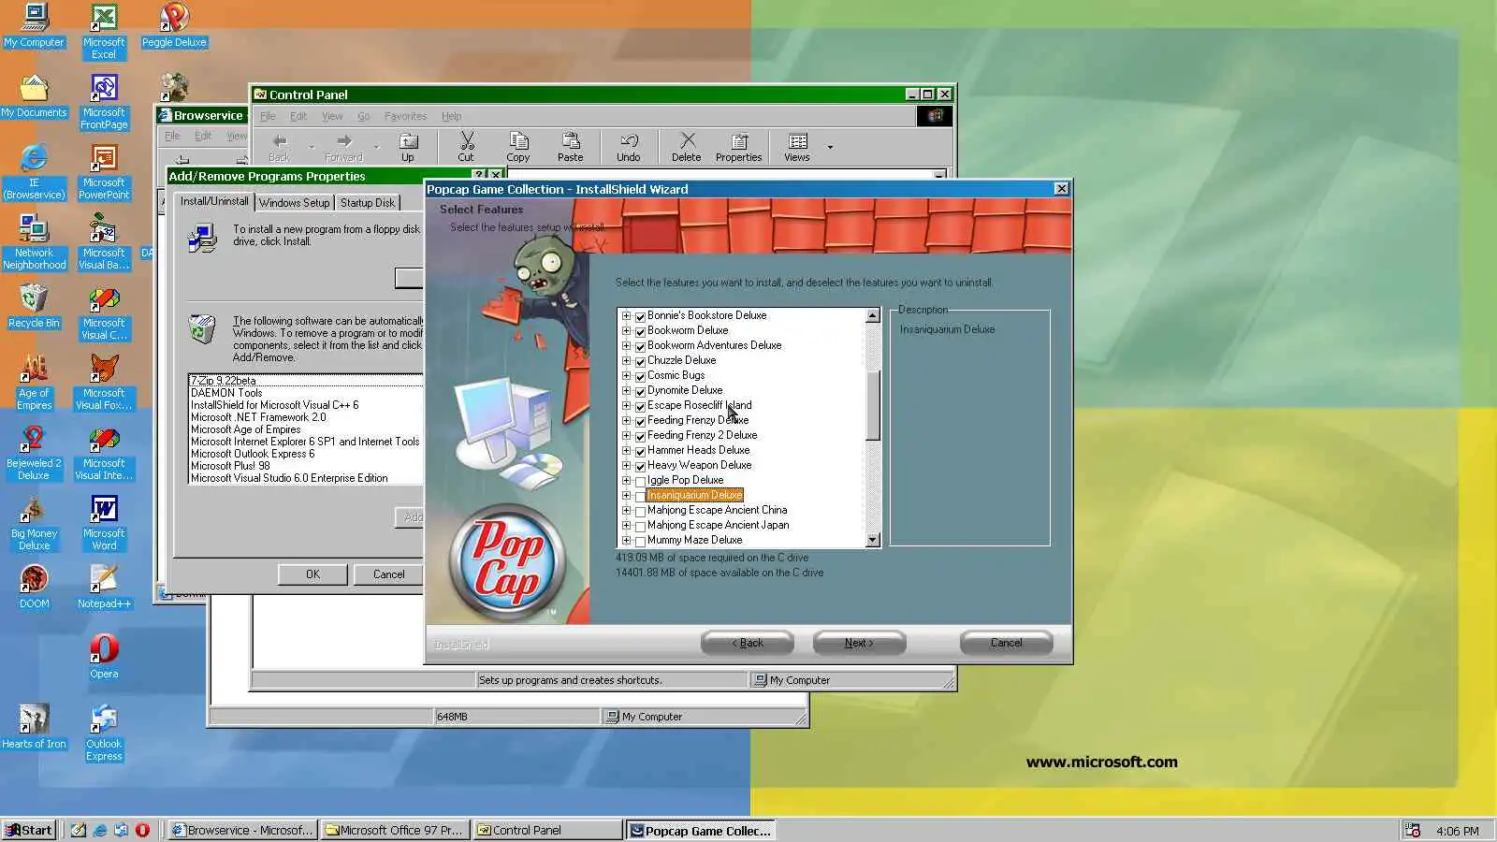Click OK in Add/Remove Programs Properties

[312, 574]
